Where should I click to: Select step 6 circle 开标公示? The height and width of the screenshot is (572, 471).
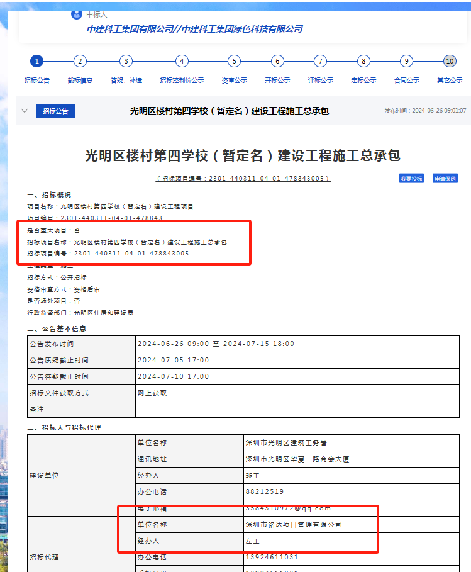click(277, 61)
